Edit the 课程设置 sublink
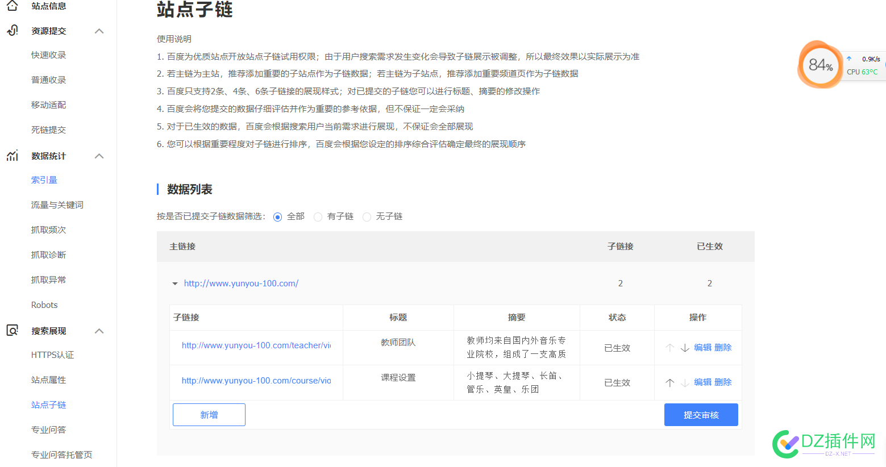The width and height of the screenshot is (886, 467). (703, 382)
